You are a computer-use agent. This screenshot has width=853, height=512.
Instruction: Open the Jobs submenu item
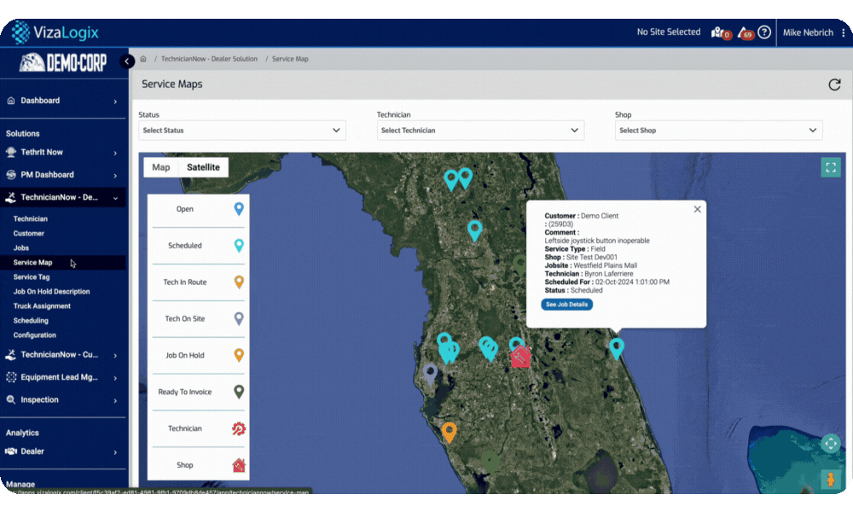(x=21, y=248)
